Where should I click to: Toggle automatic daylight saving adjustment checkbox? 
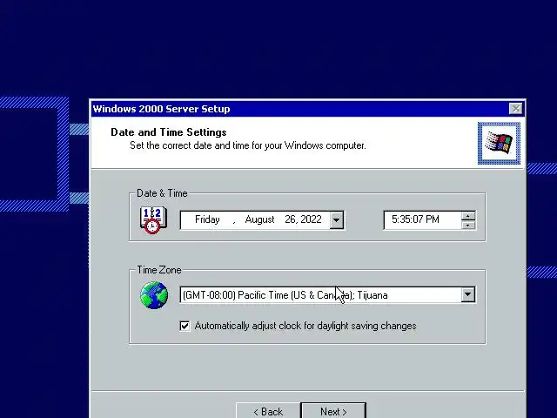click(185, 326)
